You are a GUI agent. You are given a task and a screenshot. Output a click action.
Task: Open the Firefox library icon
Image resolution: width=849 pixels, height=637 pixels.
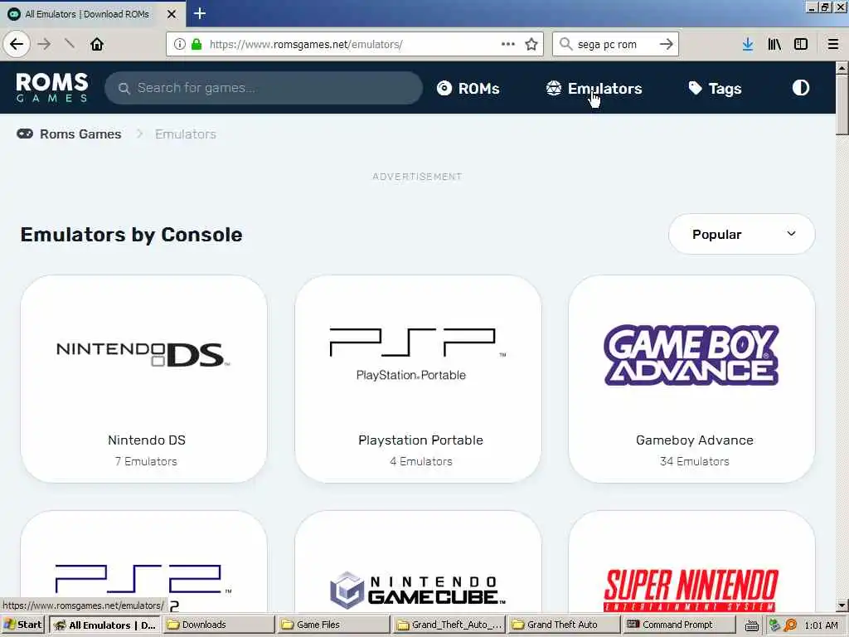774,44
